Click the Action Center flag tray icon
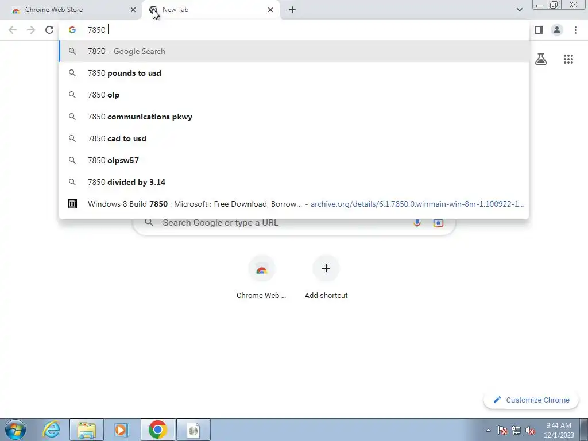Viewport: 588px width, 441px height. click(502, 430)
